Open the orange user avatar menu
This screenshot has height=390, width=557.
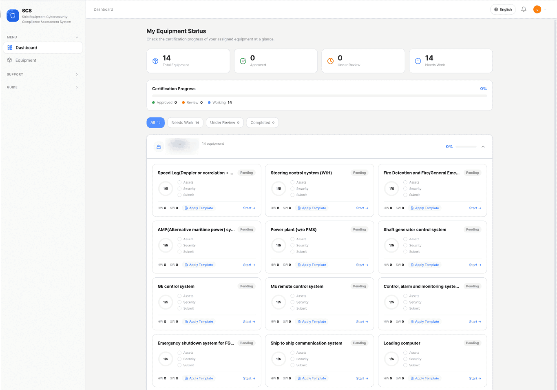click(537, 9)
